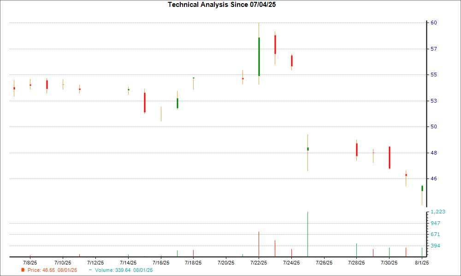
Task: Click the 947 volume axis label
Action: [x=436, y=223]
